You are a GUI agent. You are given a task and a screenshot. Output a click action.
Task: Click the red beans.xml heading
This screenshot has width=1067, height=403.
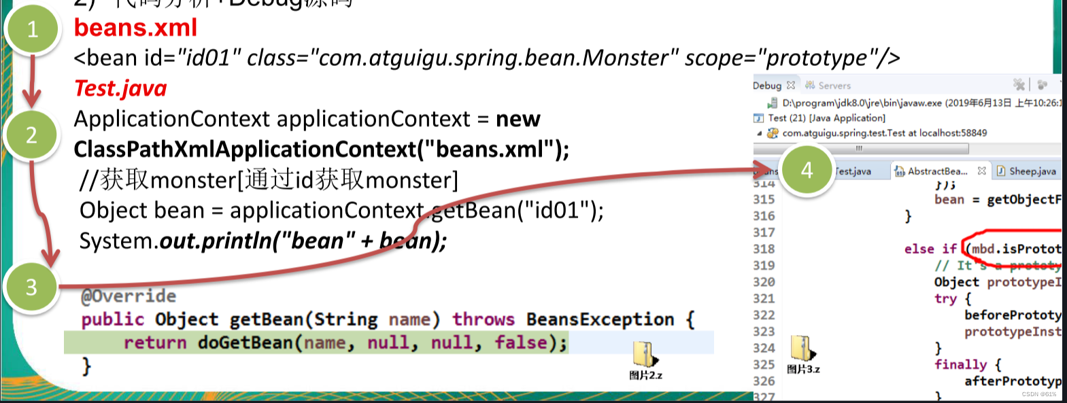pyautogui.click(x=135, y=28)
